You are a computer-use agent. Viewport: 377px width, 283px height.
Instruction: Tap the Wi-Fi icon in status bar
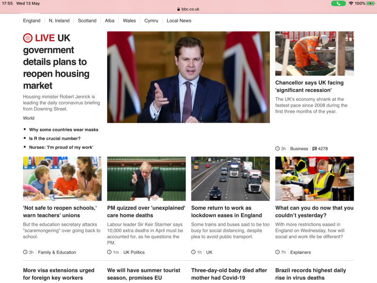click(x=350, y=3)
